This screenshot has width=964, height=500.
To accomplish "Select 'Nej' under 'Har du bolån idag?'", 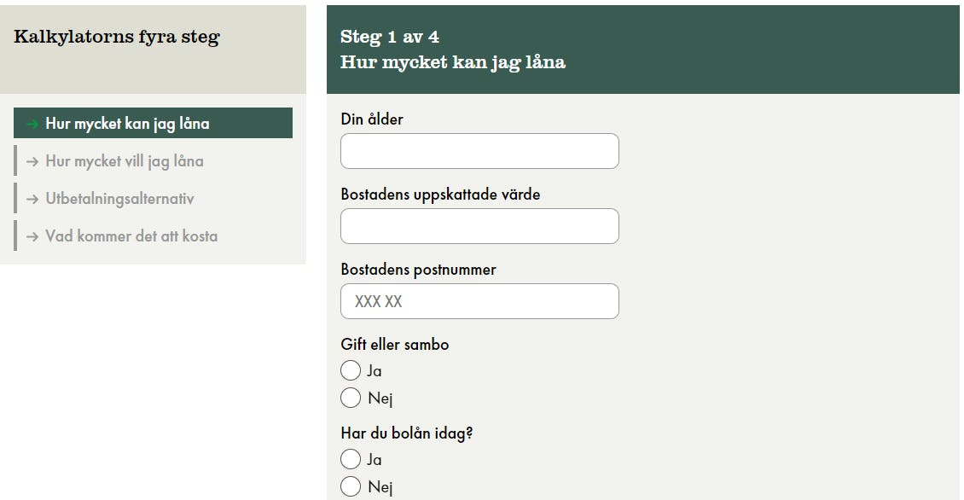I will (351, 486).
